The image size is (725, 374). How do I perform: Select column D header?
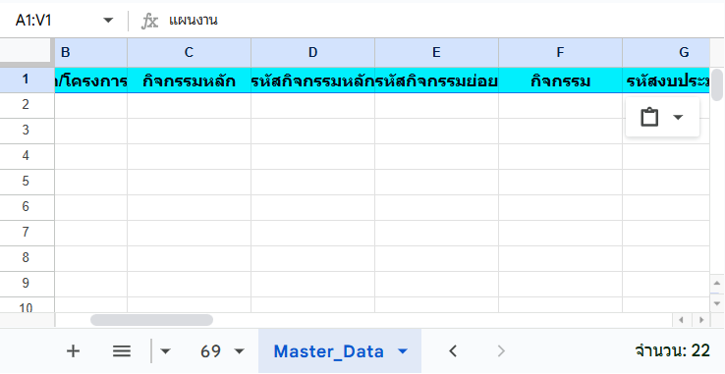pos(313,52)
